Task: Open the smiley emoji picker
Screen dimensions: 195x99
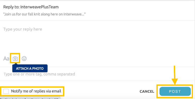Action: (24, 59)
